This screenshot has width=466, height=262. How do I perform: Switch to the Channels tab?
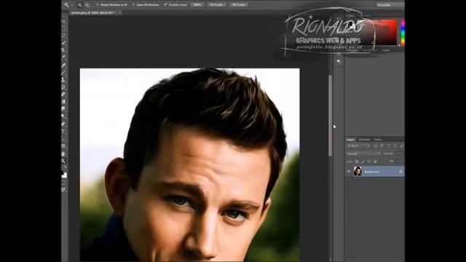[364, 140]
